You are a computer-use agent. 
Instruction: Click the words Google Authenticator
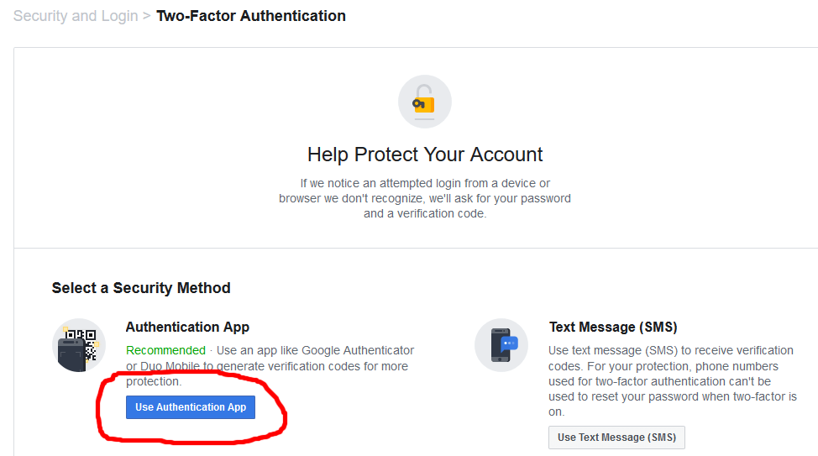tap(358, 350)
